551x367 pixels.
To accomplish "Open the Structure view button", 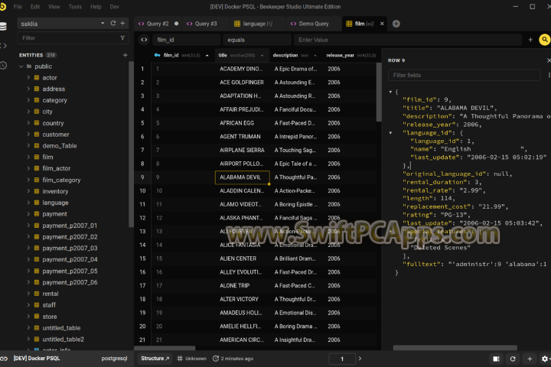I will [x=155, y=359].
